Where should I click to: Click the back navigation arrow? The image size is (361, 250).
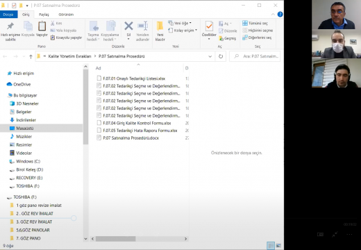(5, 56)
